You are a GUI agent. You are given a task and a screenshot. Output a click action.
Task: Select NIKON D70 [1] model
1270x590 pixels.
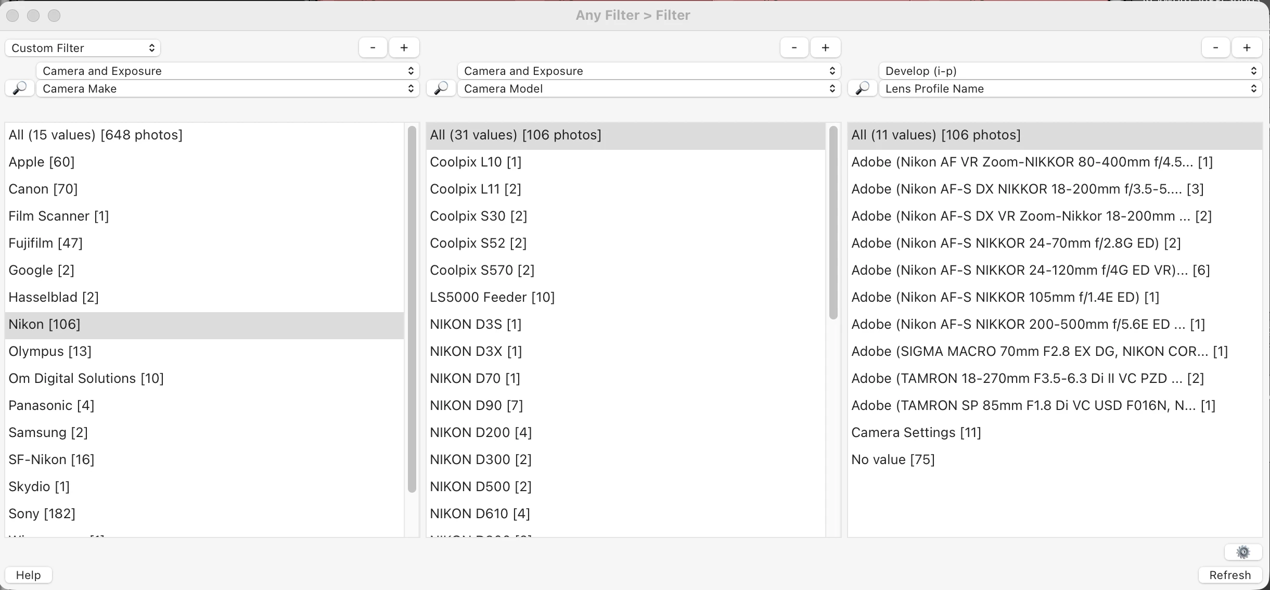coord(626,379)
